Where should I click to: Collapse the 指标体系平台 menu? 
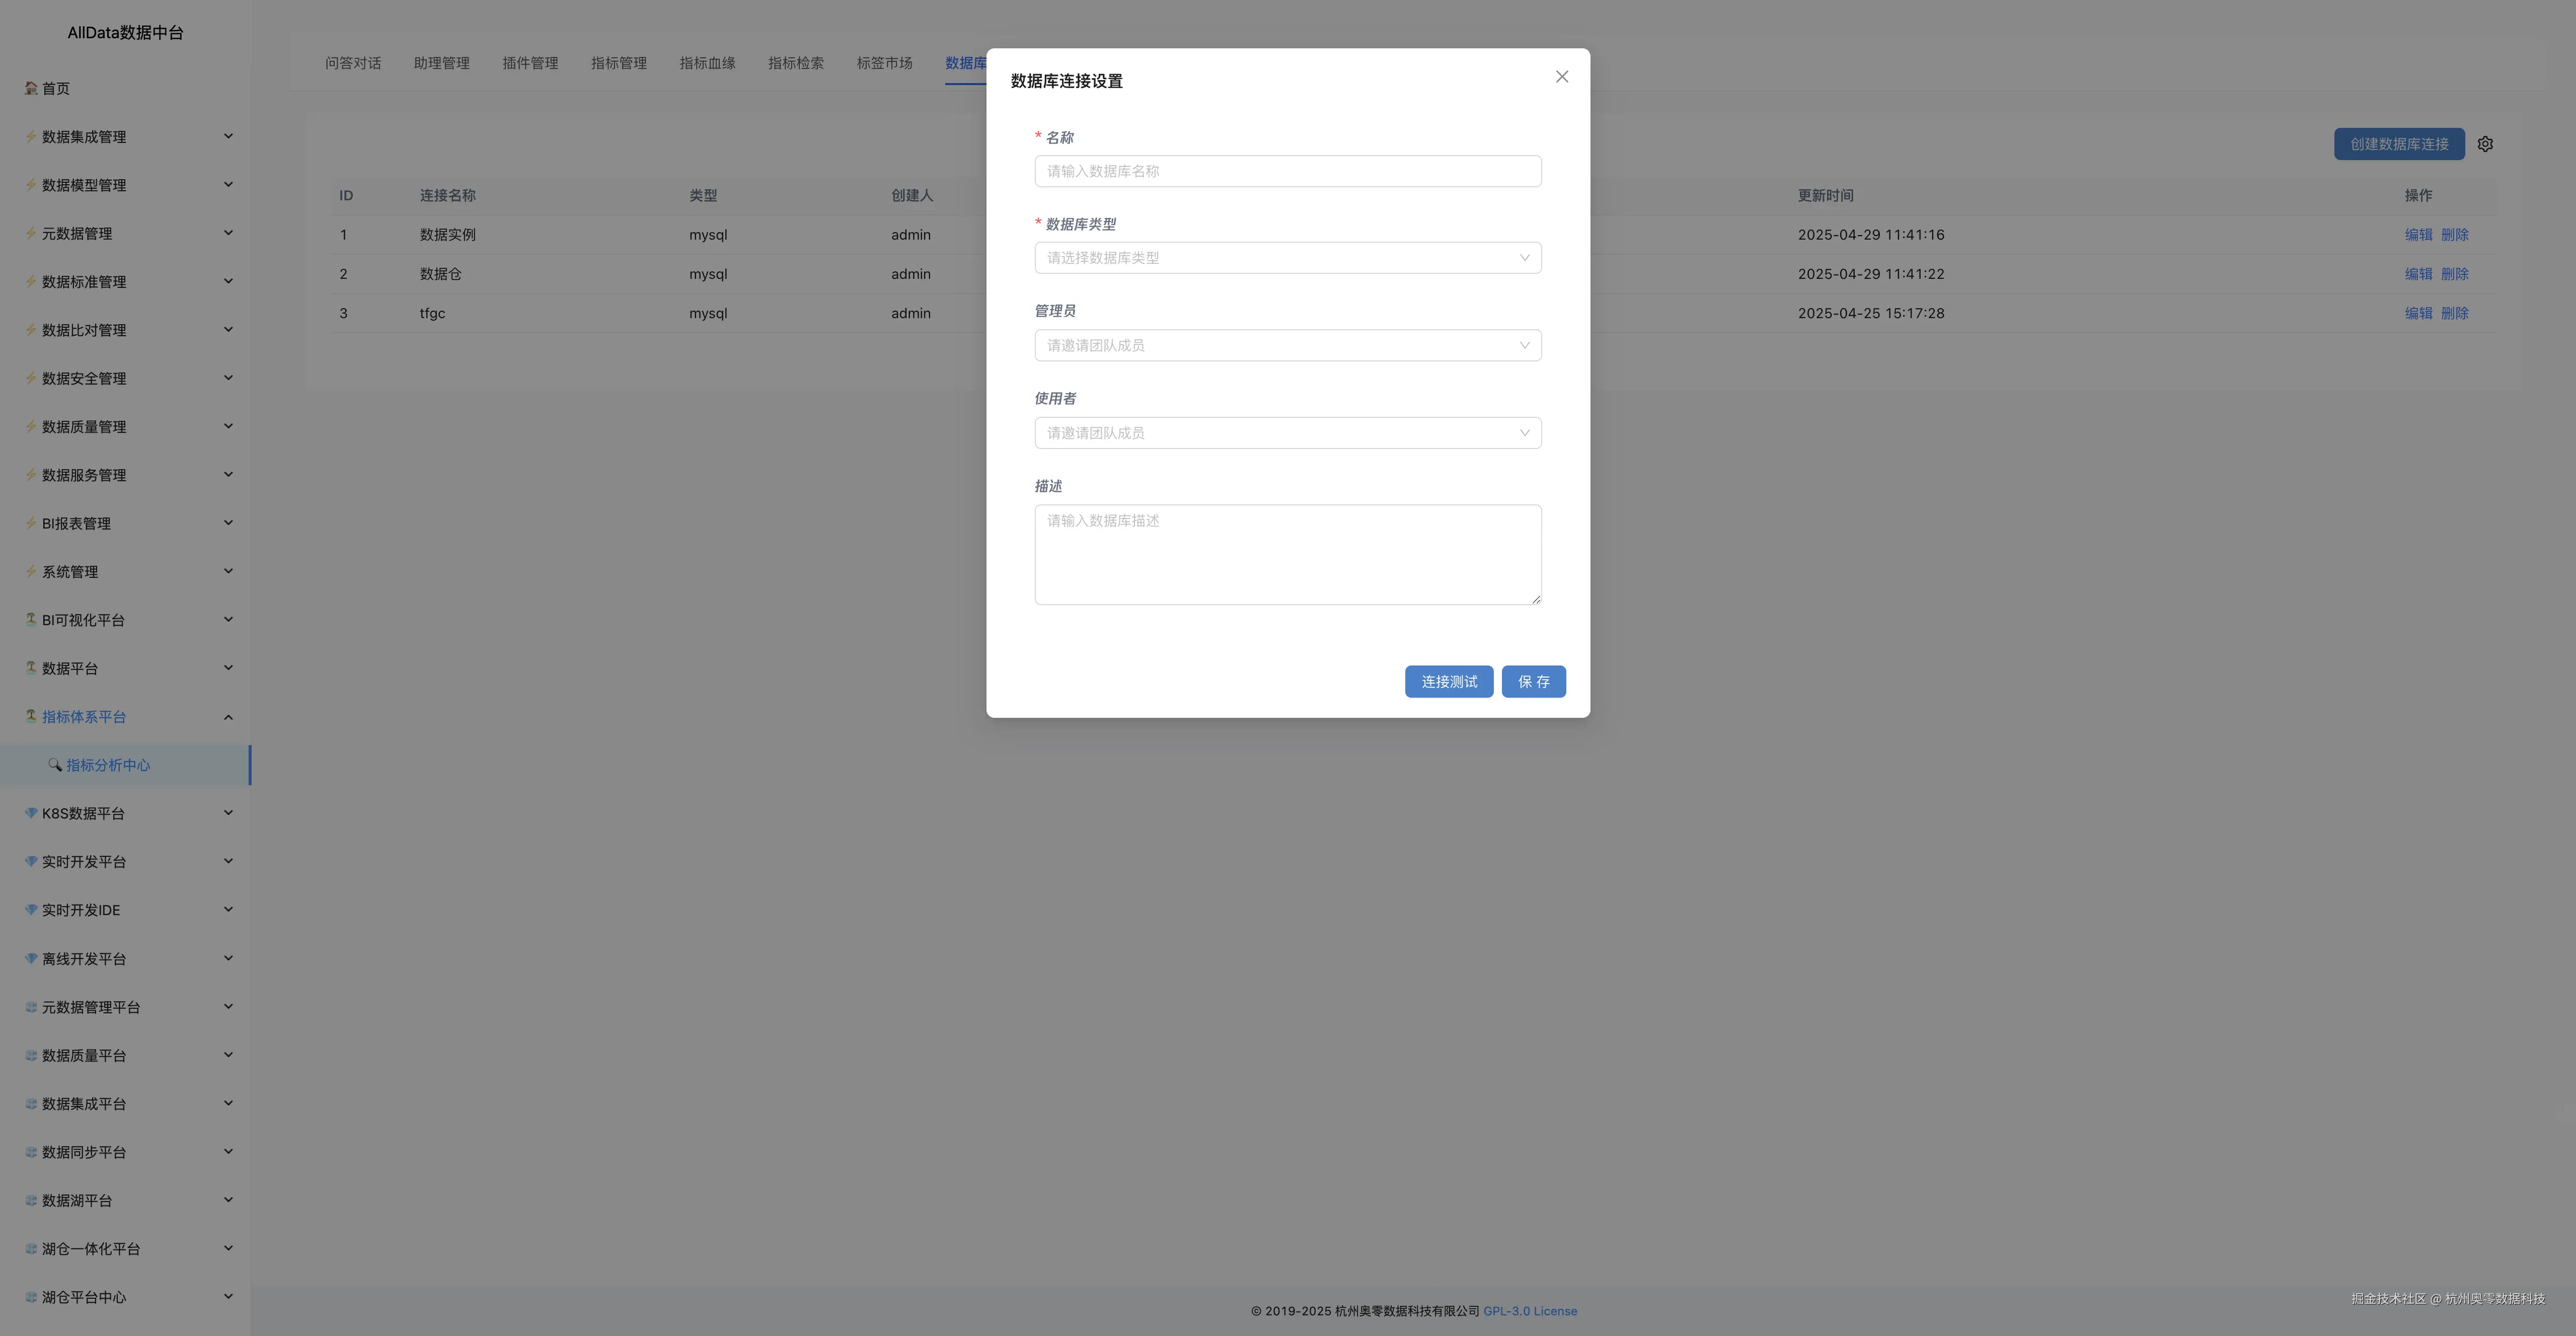coord(228,717)
